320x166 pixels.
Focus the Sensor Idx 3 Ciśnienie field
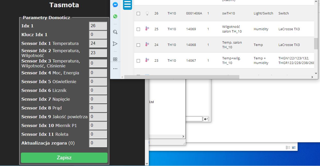[98, 63]
